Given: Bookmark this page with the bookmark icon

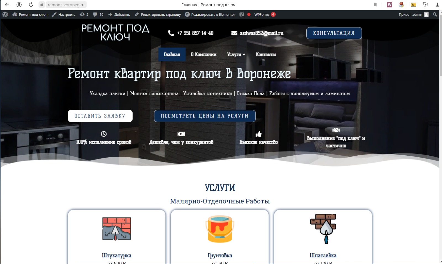Looking at the screenshot, I should pos(375,5).
